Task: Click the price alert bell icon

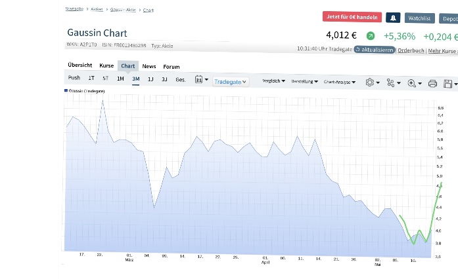Action: (x=393, y=18)
